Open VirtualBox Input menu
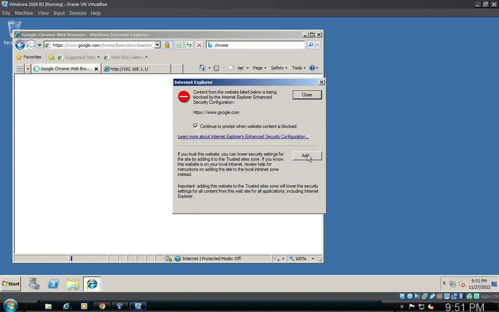This screenshot has height=312, width=499. pos(59,13)
